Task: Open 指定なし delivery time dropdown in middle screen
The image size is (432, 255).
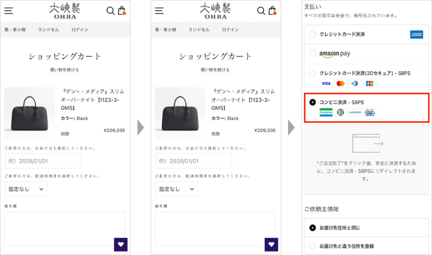Action: tap(177, 189)
